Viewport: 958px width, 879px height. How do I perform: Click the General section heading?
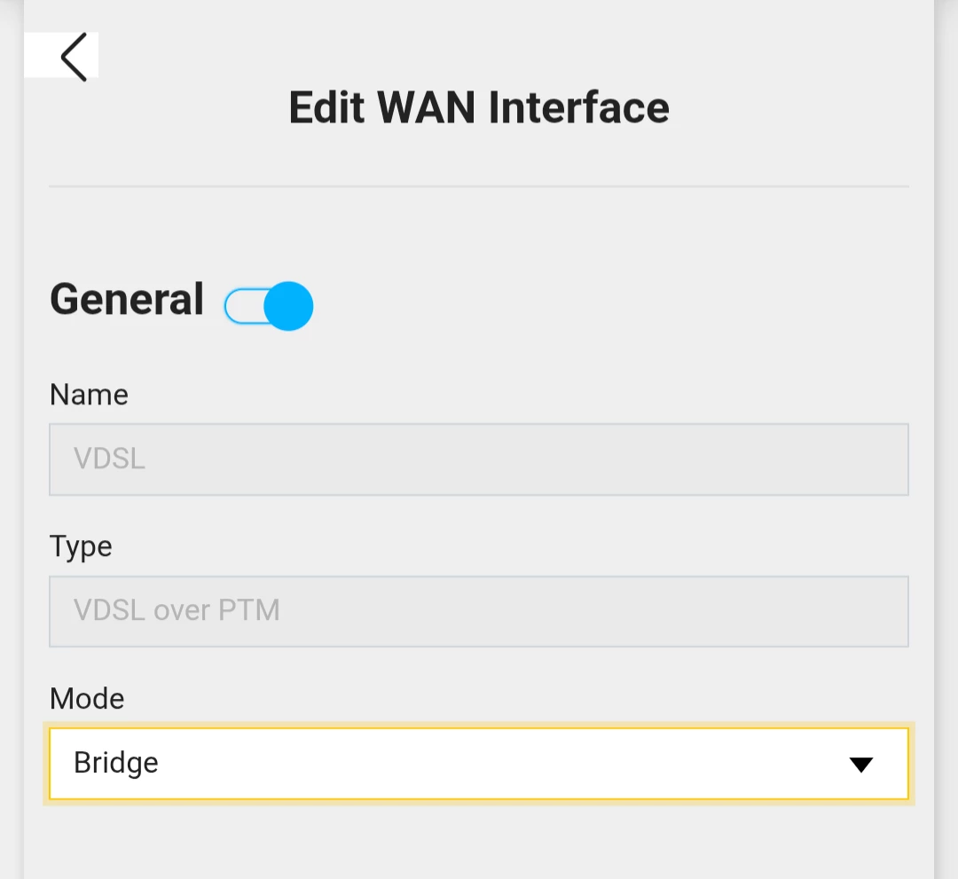point(127,299)
